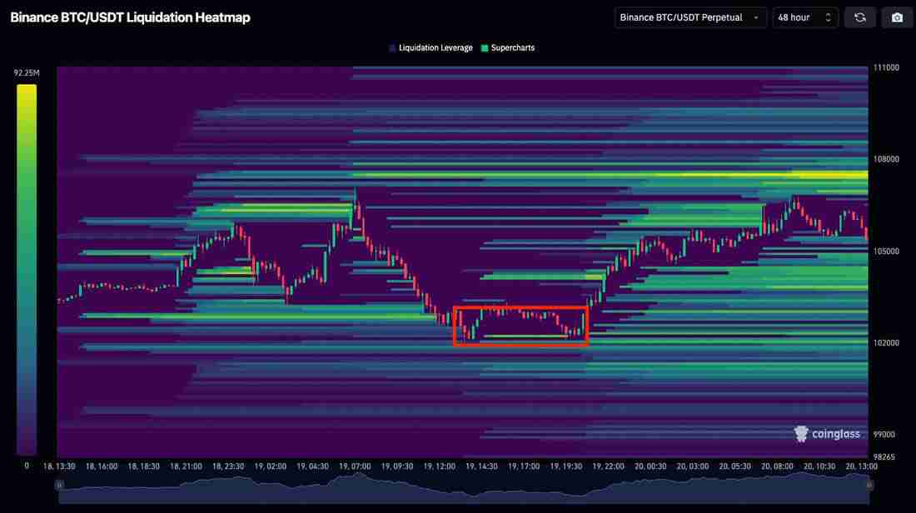This screenshot has width=916, height=513.
Task: Toggle the Supercharts legend series
Action: pyautogui.click(x=512, y=48)
